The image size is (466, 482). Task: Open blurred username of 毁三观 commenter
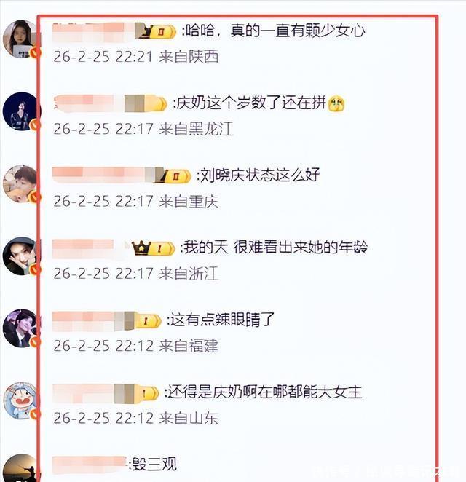click(90, 465)
